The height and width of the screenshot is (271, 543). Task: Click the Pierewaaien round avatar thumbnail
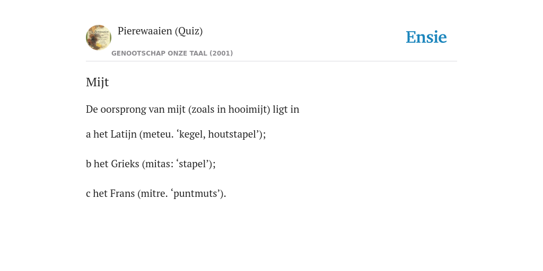click(x=99, y=38)
